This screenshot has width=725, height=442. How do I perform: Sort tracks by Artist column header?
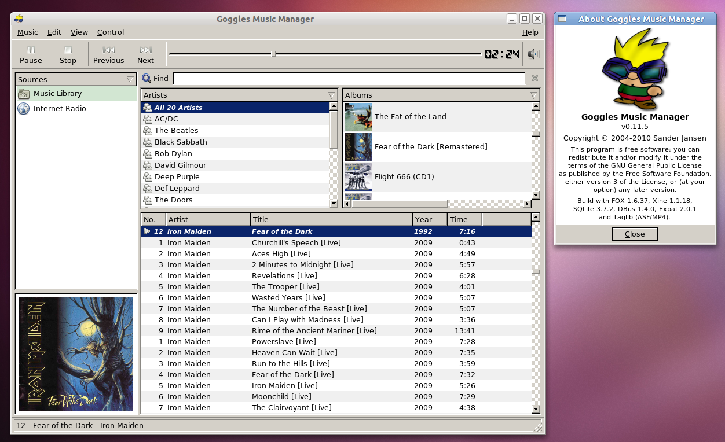click(x=208, y=219)
